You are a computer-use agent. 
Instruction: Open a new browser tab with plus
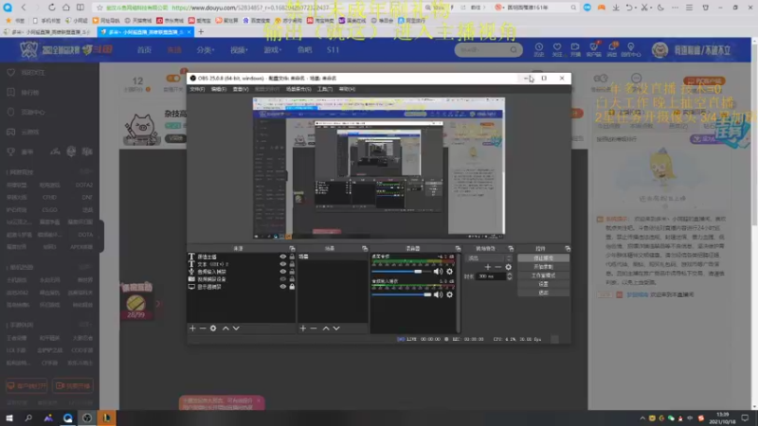[x=201, y=32]
